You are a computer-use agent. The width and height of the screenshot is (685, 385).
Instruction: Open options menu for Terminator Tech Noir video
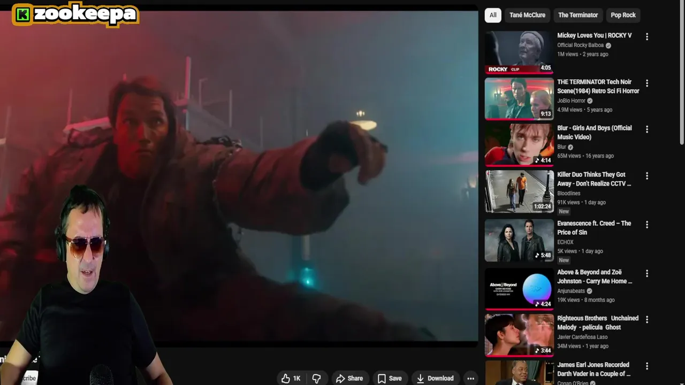tap(647, 83)
